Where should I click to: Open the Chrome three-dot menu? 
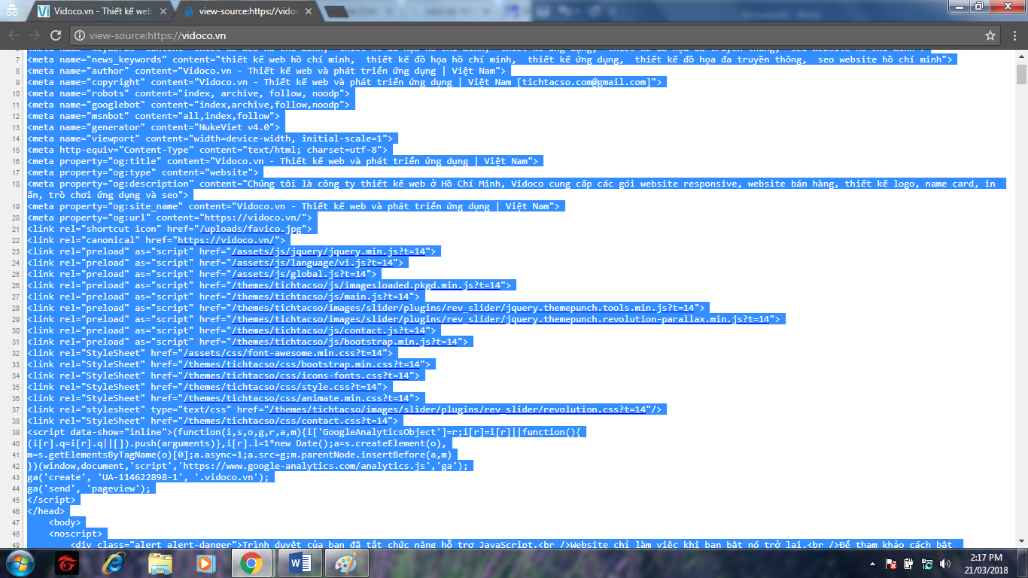tap(1013, 35)
